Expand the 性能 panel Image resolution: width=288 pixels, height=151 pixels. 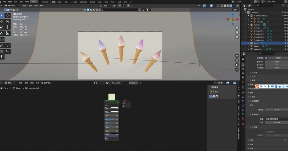tap(251, 140)
